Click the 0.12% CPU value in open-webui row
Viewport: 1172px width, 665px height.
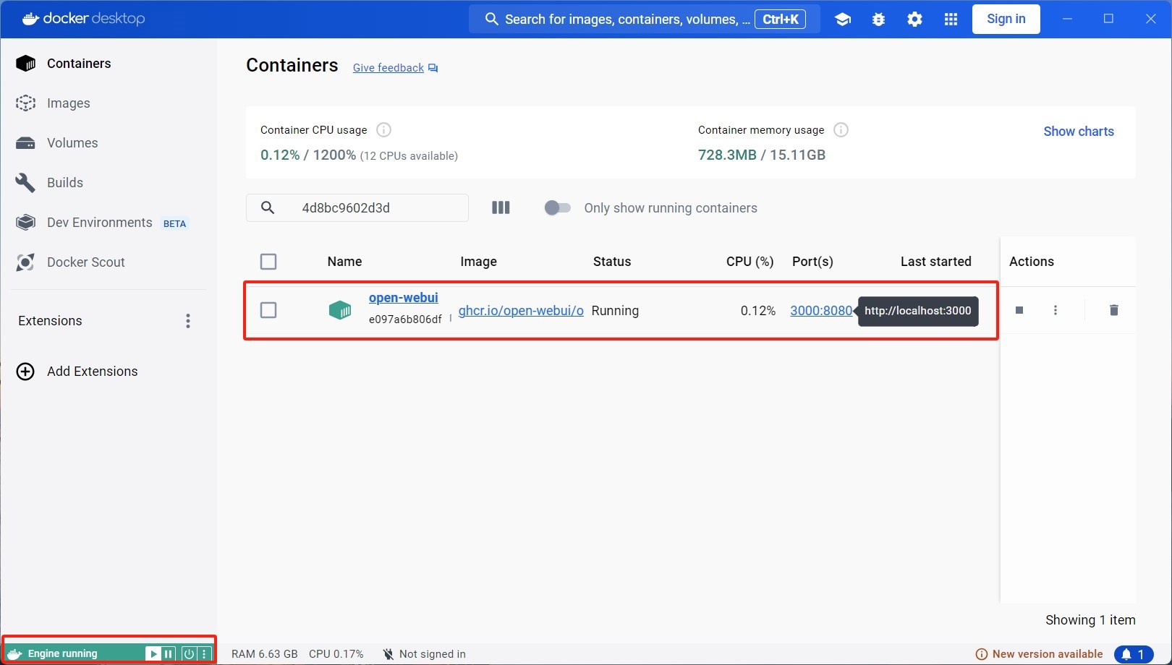[x=758, y=311]
